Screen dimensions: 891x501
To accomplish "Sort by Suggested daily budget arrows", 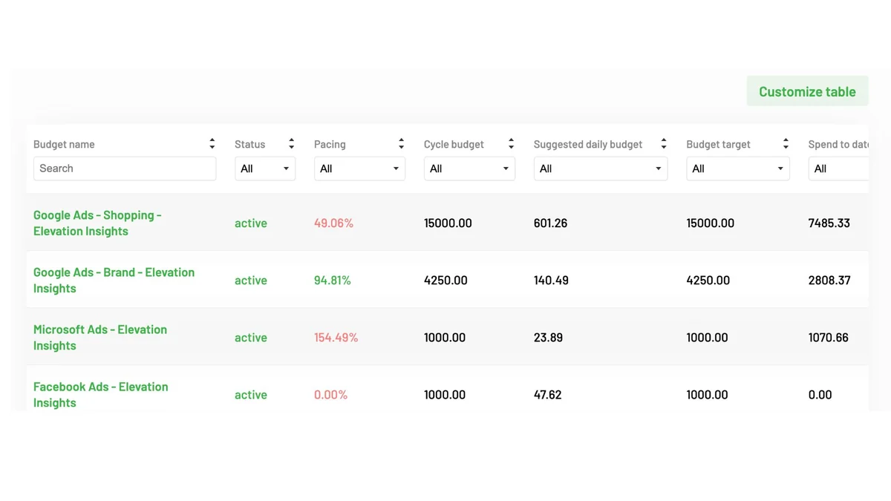I will 663,144.
